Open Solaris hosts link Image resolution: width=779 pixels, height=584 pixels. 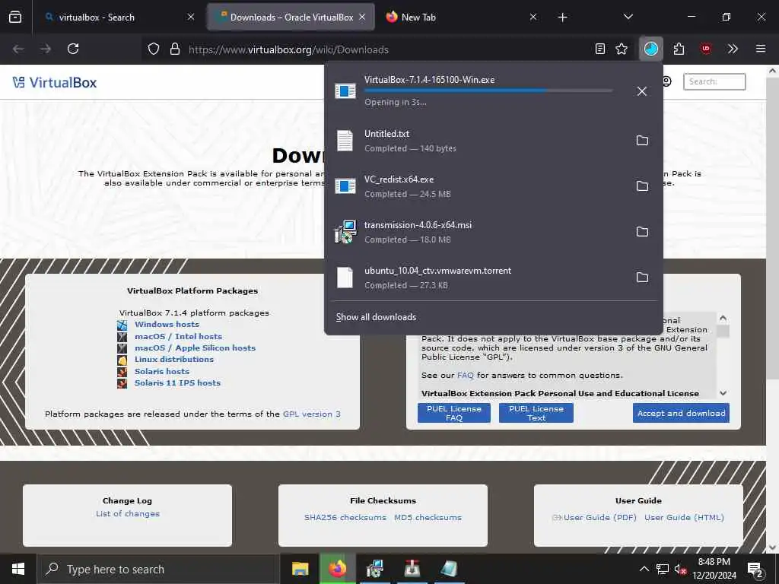[x=162, y=371]
